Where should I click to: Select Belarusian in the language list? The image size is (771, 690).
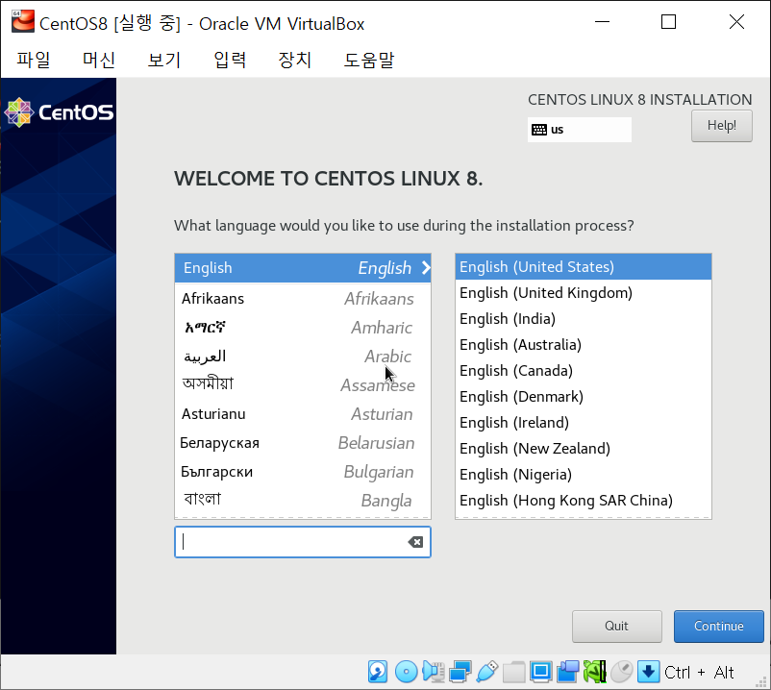coord(303,443)
